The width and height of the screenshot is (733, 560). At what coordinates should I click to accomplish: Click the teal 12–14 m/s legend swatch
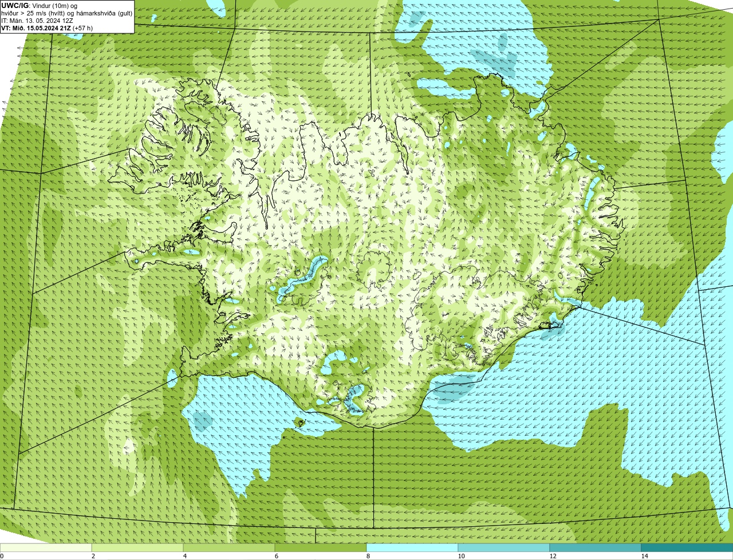point(596,547)
